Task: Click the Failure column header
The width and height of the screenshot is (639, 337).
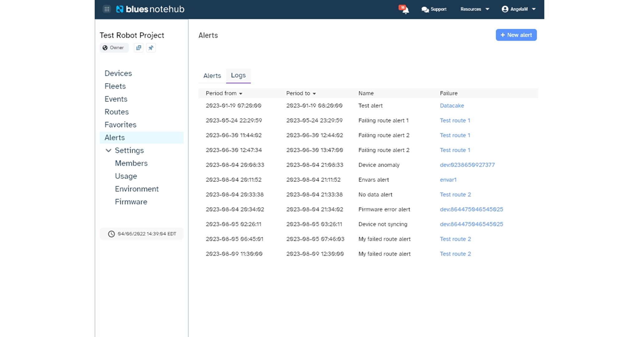Action: coord(449,93)
